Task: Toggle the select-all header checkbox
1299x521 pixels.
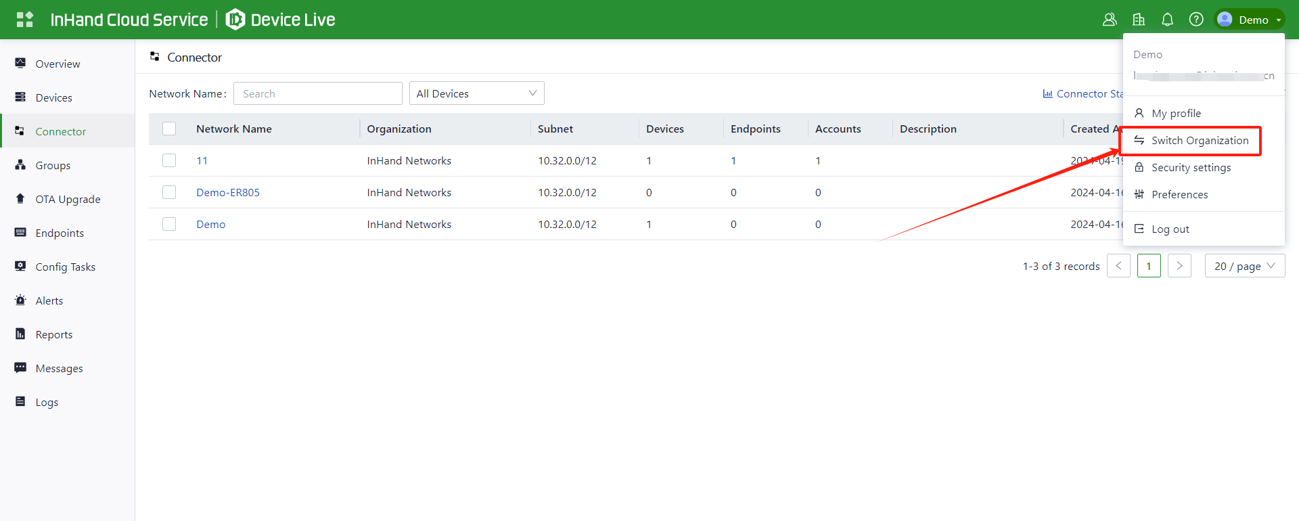Action: [x=169, y=129]
